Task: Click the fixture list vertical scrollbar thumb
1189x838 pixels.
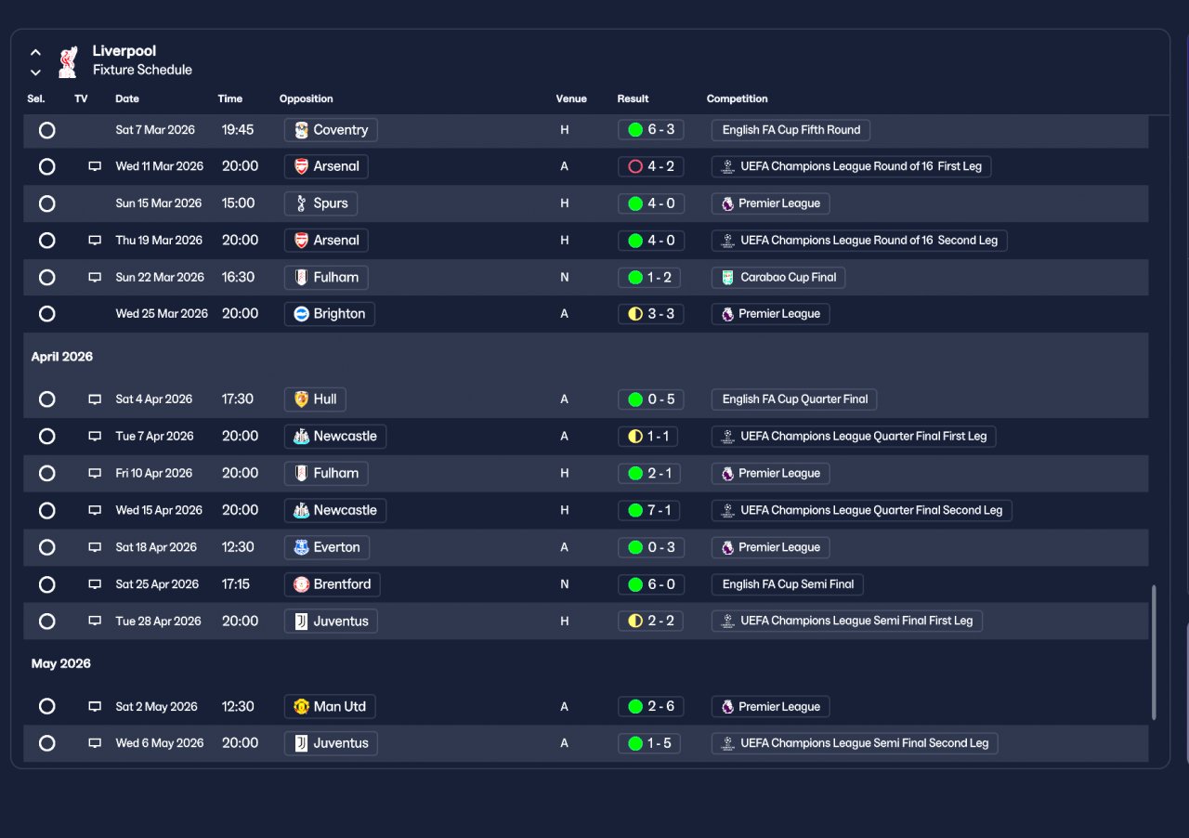Action: [1154, 652]
